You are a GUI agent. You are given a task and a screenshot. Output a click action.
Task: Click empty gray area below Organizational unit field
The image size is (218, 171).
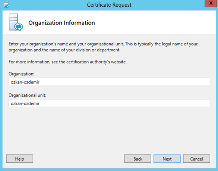(x=109, y=129)
